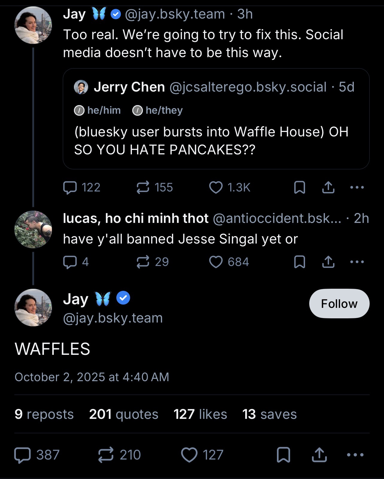The height and width of the screenshot is (479, 384).
Task: Reply to the WAFFLES post
Action: (x=23, y=455)
